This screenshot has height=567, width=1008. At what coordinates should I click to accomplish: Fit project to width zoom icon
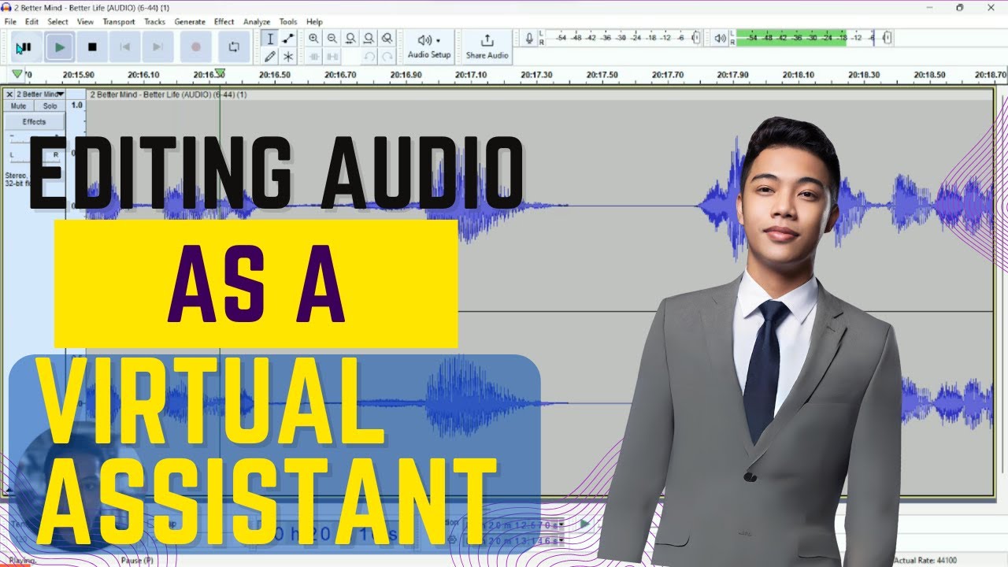click(368, 39)
